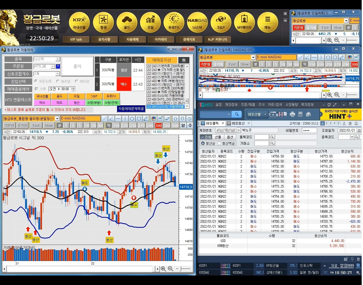Zoom in on the main chart
The width and height of the screenshot is (363, 285).
[x=163, y=269]
